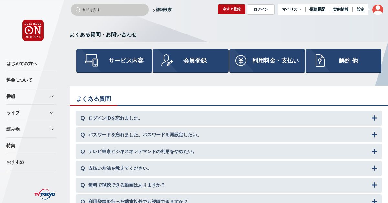
Task: Select the サービス内容 category tab
Action: (x=114, y=61)
